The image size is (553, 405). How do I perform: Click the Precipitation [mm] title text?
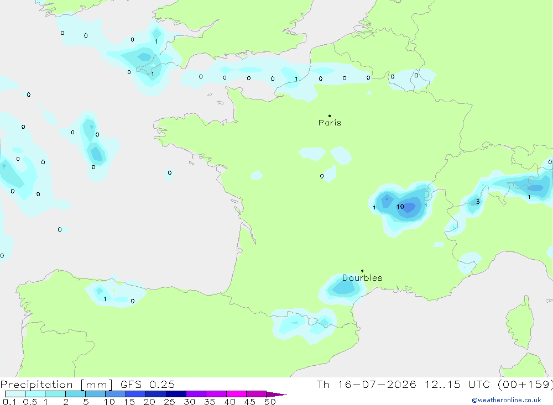pos(56,384)
